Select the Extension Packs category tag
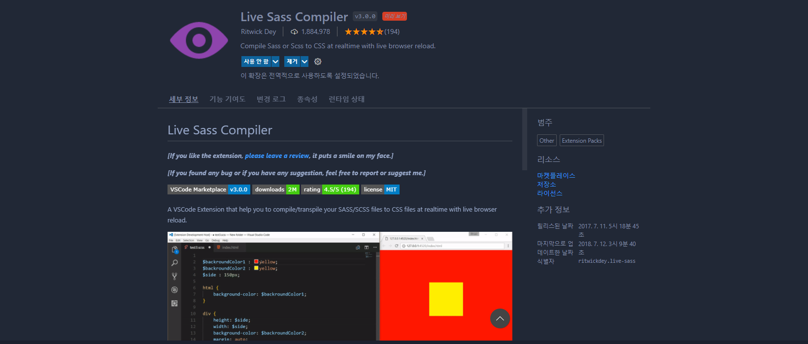Viewport: 808px width, 344px height. coord(582,141)
